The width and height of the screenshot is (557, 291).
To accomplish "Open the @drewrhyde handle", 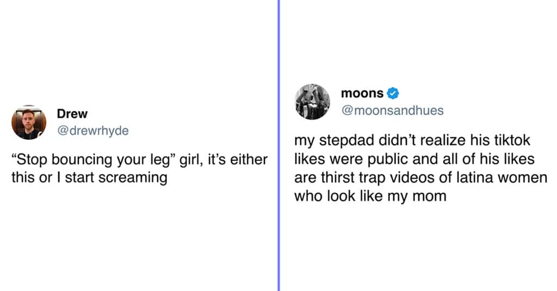I will point(92,131).
